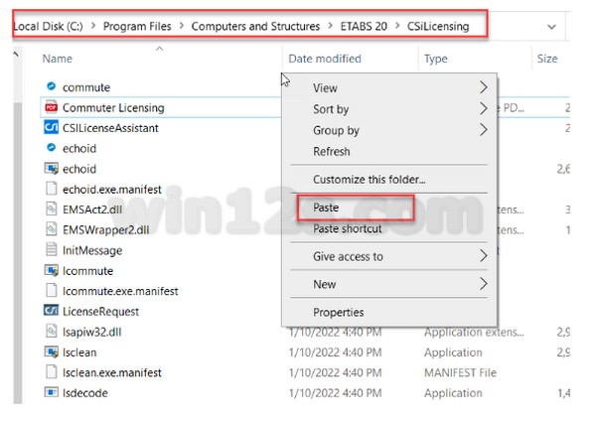Navigate to Computers and Structures folder
This screenshot has height=421, width=596.
255,26
